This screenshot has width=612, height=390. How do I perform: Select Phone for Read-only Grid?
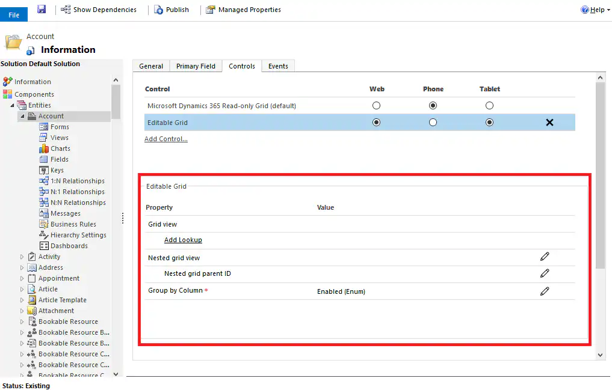(x=433, y=105)
